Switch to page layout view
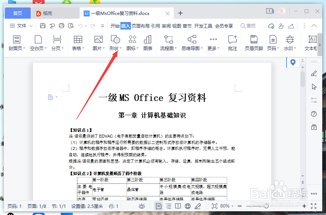The height and width of the screenshot is (215, 326). (158, 206)
